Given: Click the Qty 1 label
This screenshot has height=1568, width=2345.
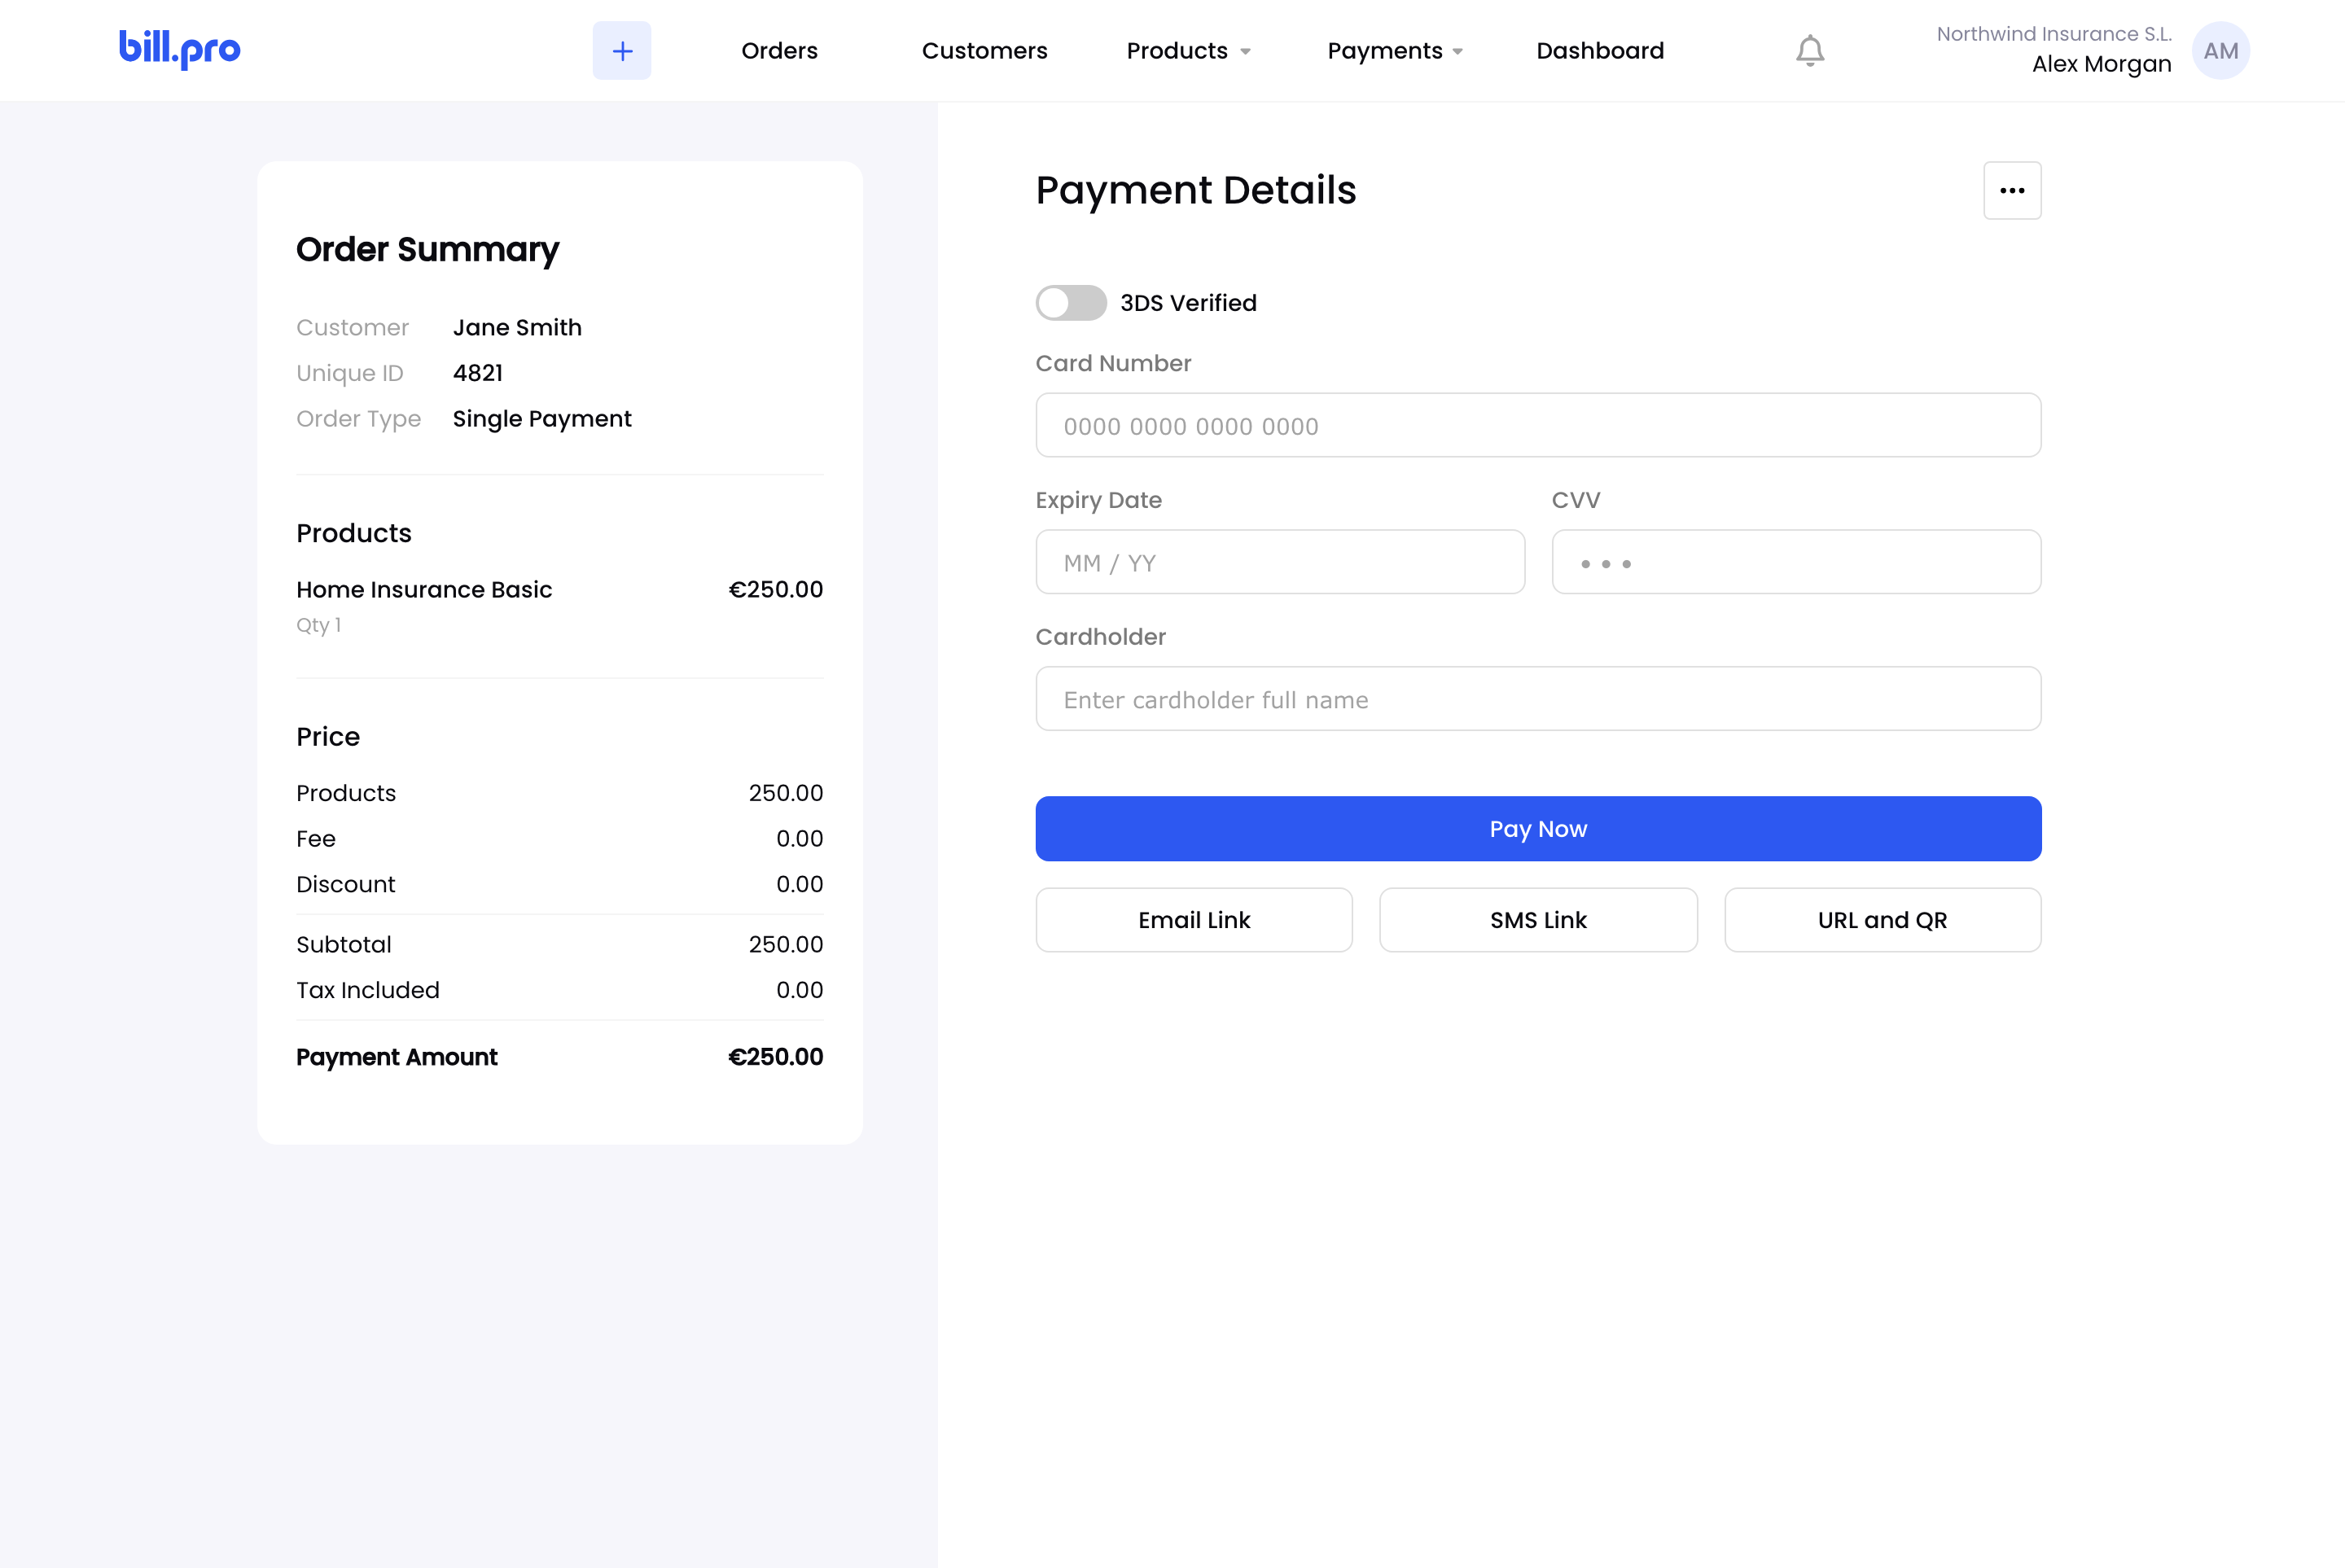Looking at the screenshot, I should pos(319,625).
